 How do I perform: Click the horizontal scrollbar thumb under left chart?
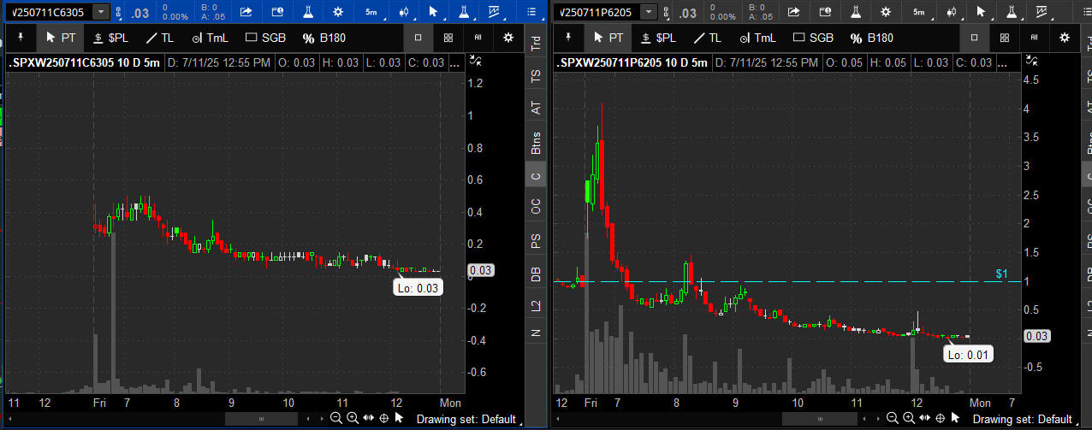[261, 419]
